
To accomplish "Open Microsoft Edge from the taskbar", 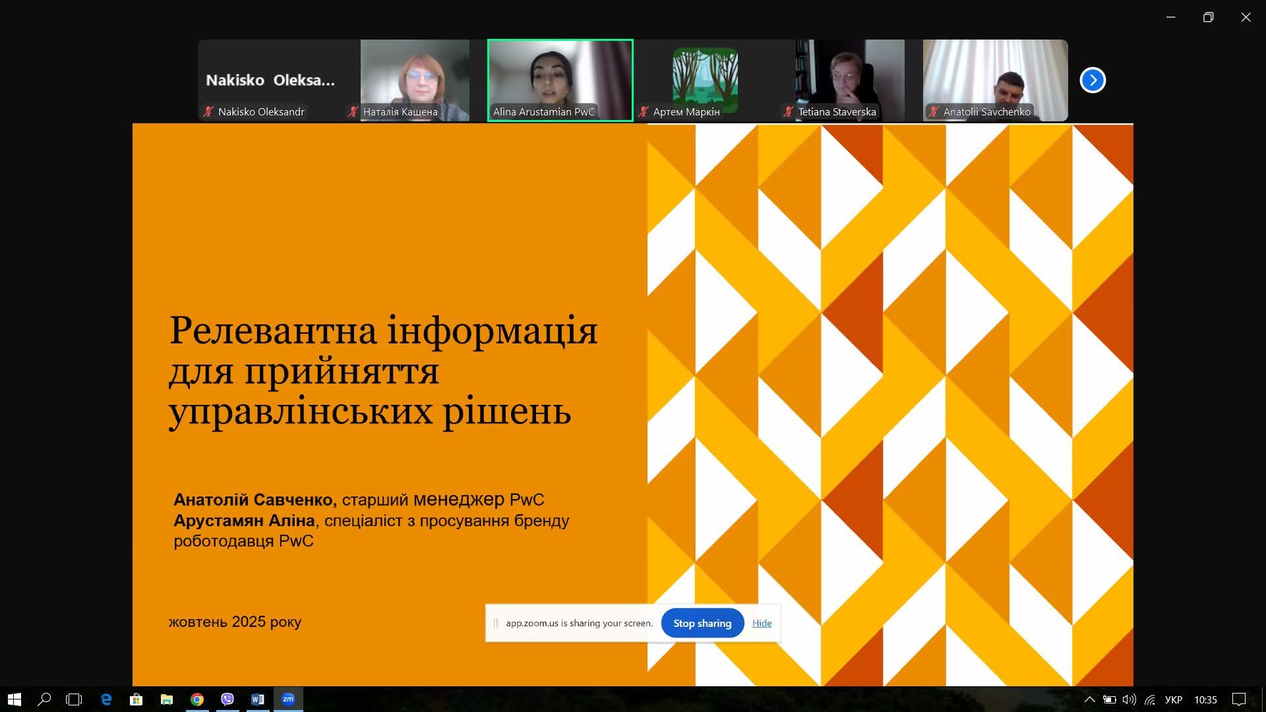I will [106, 699].
